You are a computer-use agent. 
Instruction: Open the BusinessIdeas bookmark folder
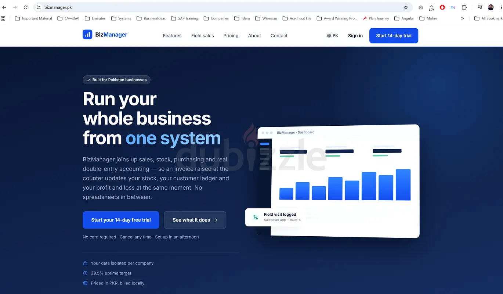(x=151, y=18)
